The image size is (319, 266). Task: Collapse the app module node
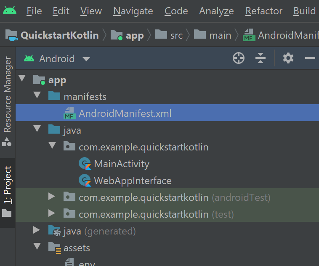tap(22, 78)
